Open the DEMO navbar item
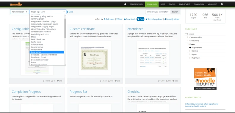Screen dimensions: 235x113 (x=163, y=4)
